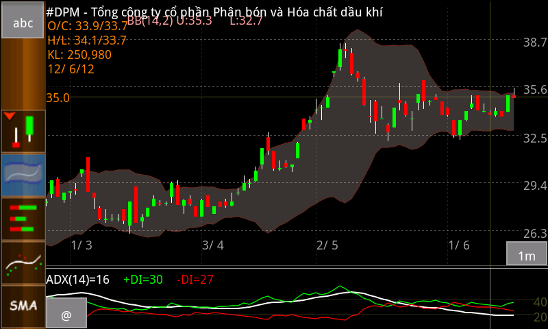Click the #DPM chart title
Screen dimensions: 548x329
(x=214, y=12)
